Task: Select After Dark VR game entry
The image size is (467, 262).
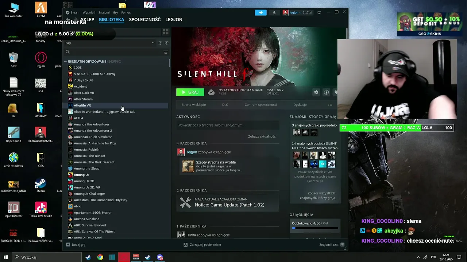Action: tap(84, 93)
